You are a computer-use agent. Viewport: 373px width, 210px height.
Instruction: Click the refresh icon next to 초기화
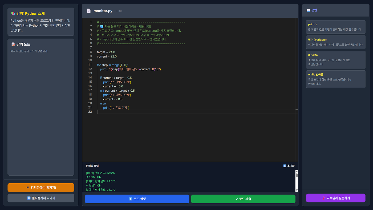[x=285, y=166]
